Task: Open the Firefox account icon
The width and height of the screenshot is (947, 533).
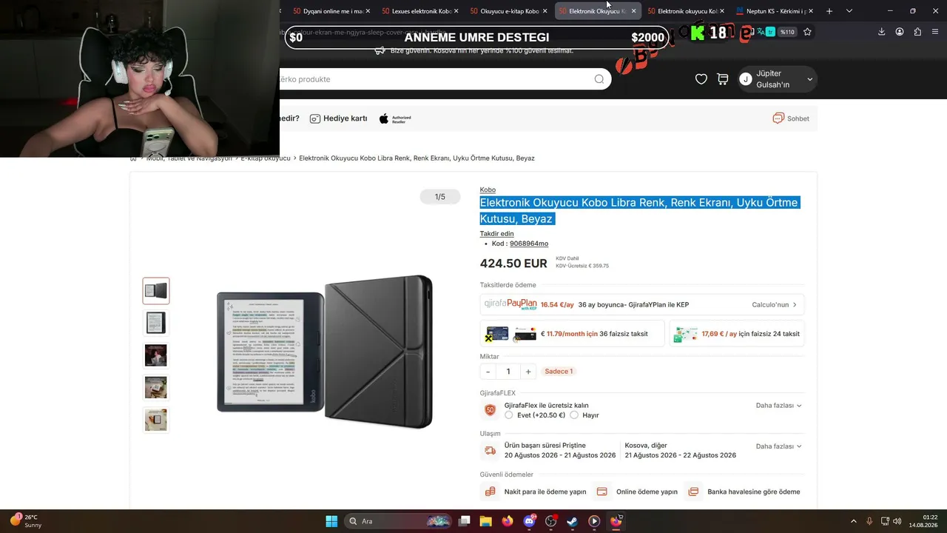Action: [x=900, y=32]
